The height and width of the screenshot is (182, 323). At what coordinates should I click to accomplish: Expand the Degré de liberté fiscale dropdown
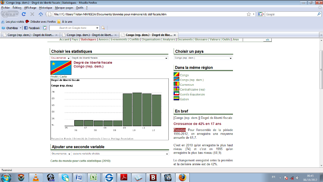click(119, 58)
